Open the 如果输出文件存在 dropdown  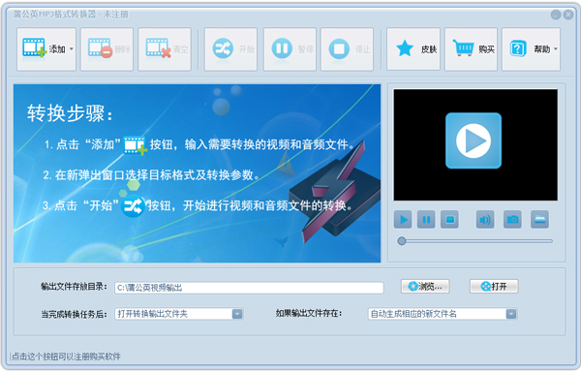point(443,314)
